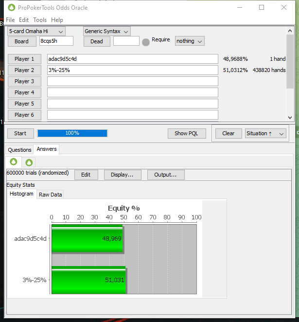Select the Histogram tab

click(x=21, y=194)
